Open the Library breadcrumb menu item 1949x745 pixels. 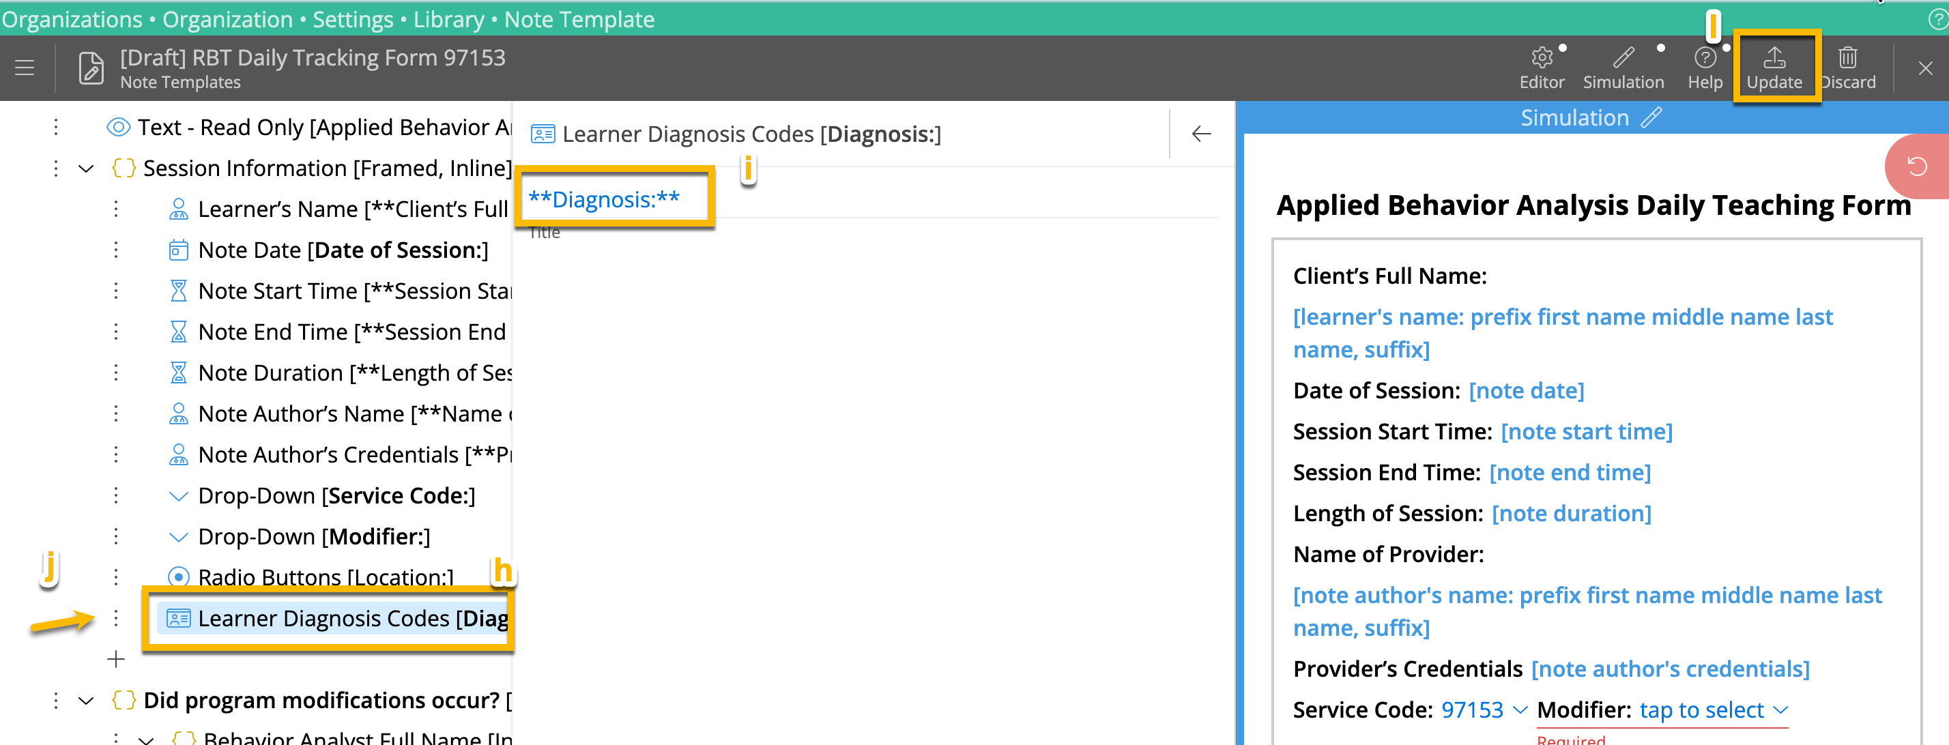tap(448, 19)
